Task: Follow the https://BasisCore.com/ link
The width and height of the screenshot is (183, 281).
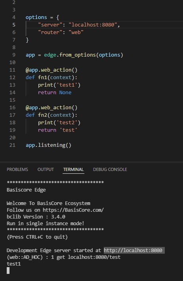Action: pos(73,210)
